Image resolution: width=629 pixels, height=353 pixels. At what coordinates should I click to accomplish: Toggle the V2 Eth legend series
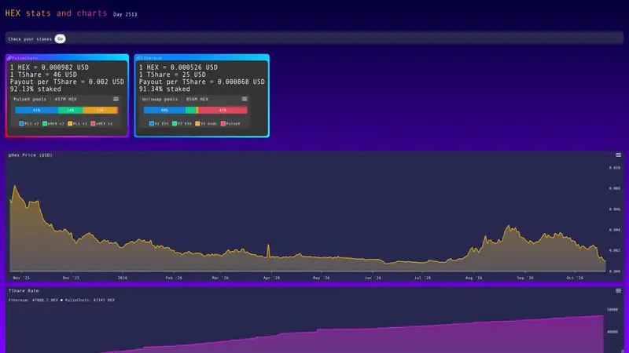[x=159, y=124]
